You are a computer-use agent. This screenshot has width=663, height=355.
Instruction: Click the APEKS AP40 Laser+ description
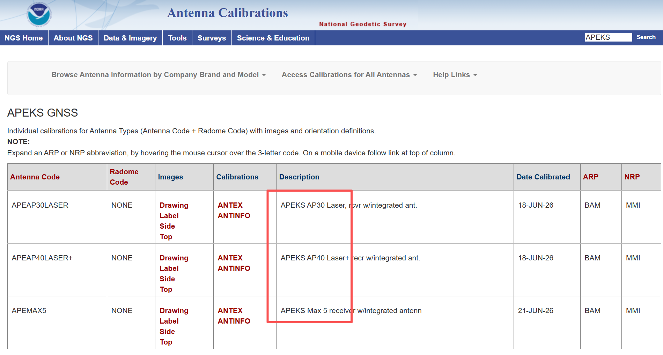pyautogui.click(x=351, y=258)
